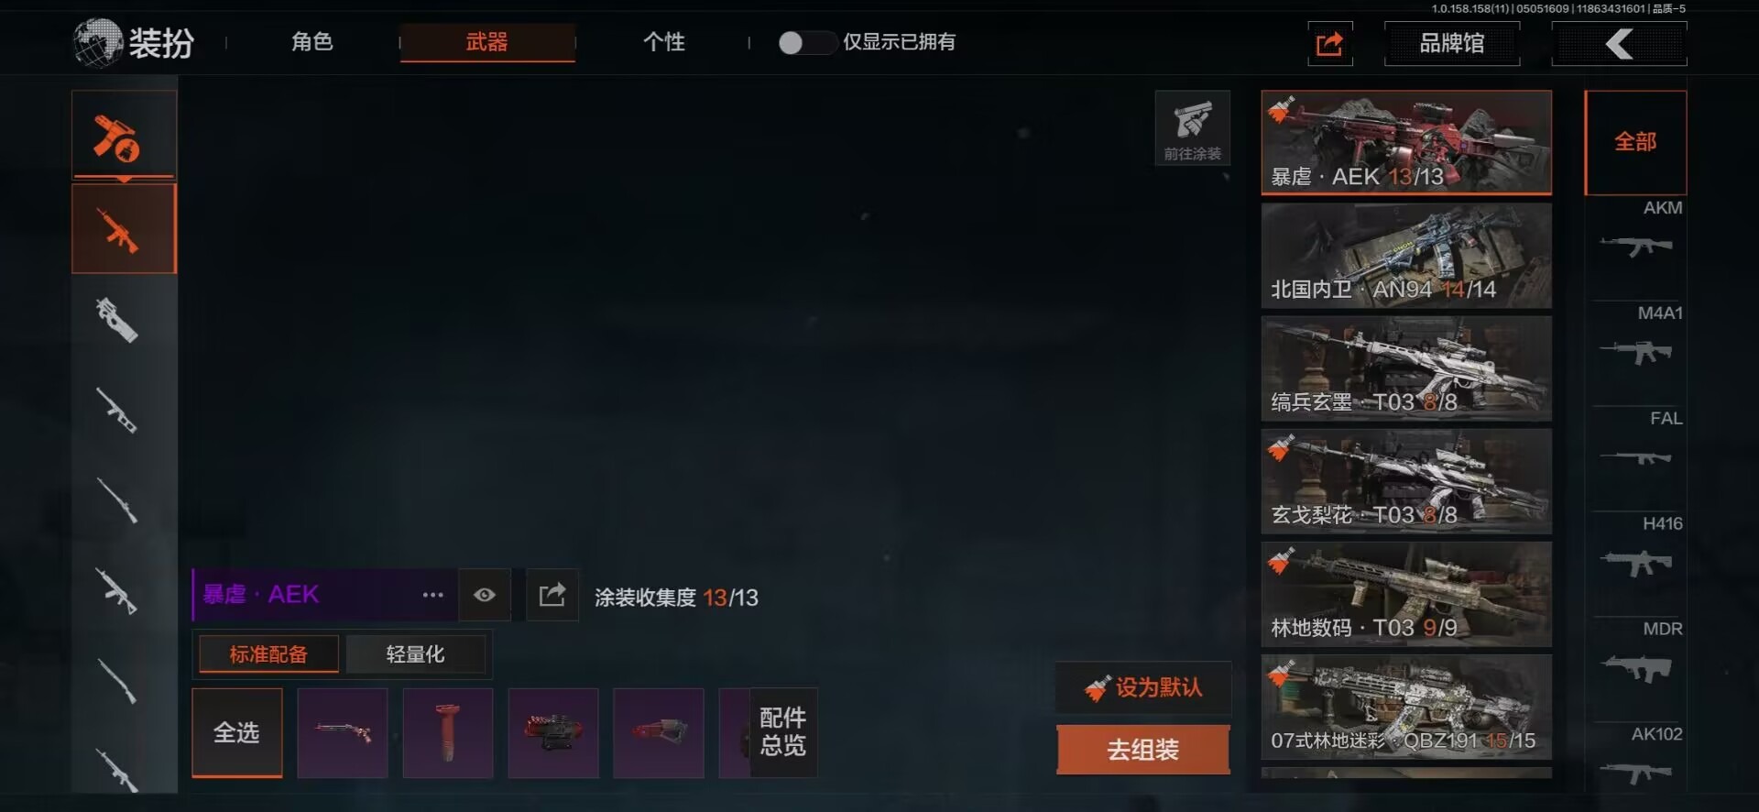The image size is (1759, 812).
Task: Toggle the eye preview for 暴虐·AEK
Action: point(485,595)
